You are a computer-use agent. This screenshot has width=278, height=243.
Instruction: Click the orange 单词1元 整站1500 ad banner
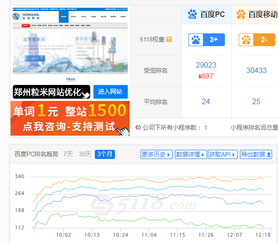[x=70, y=118]
